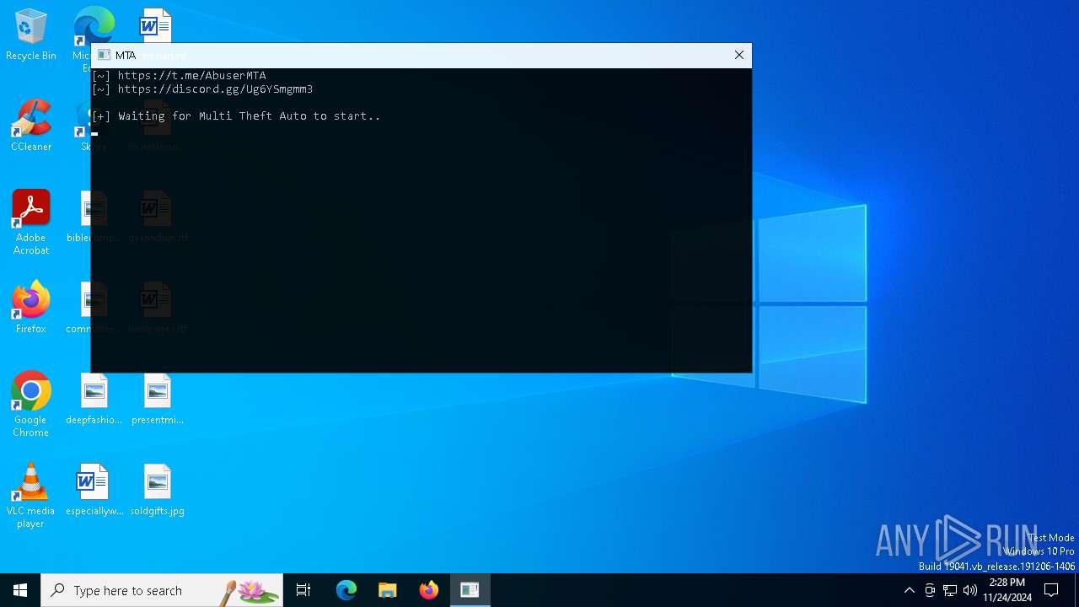
Task: Select the deepfashio... image file
Action: [x=94, y=400]
